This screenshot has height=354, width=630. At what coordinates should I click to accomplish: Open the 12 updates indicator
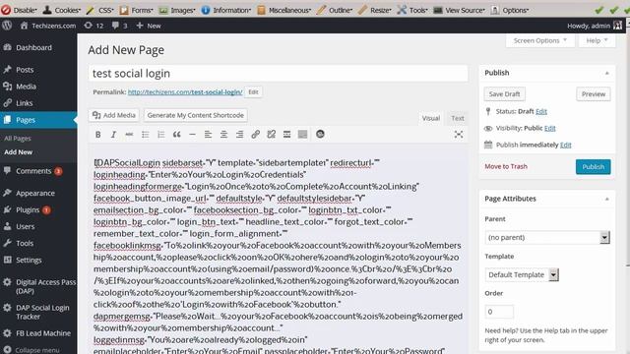click(x=94, y=26)
